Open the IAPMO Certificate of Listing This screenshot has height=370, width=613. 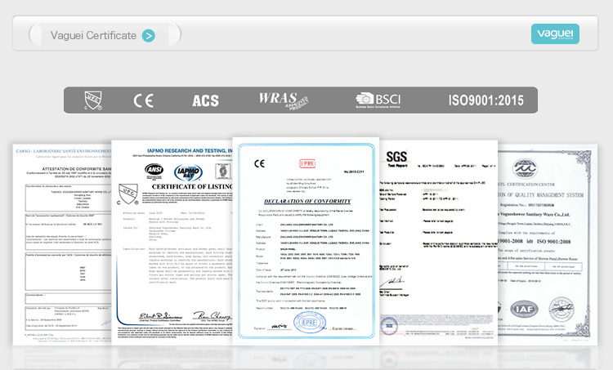[x=172, y=243]
